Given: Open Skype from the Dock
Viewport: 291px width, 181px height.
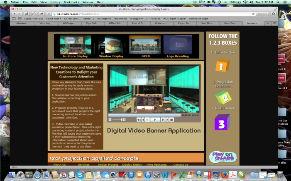Looking at the screenshot, I should tap(80, 175).
